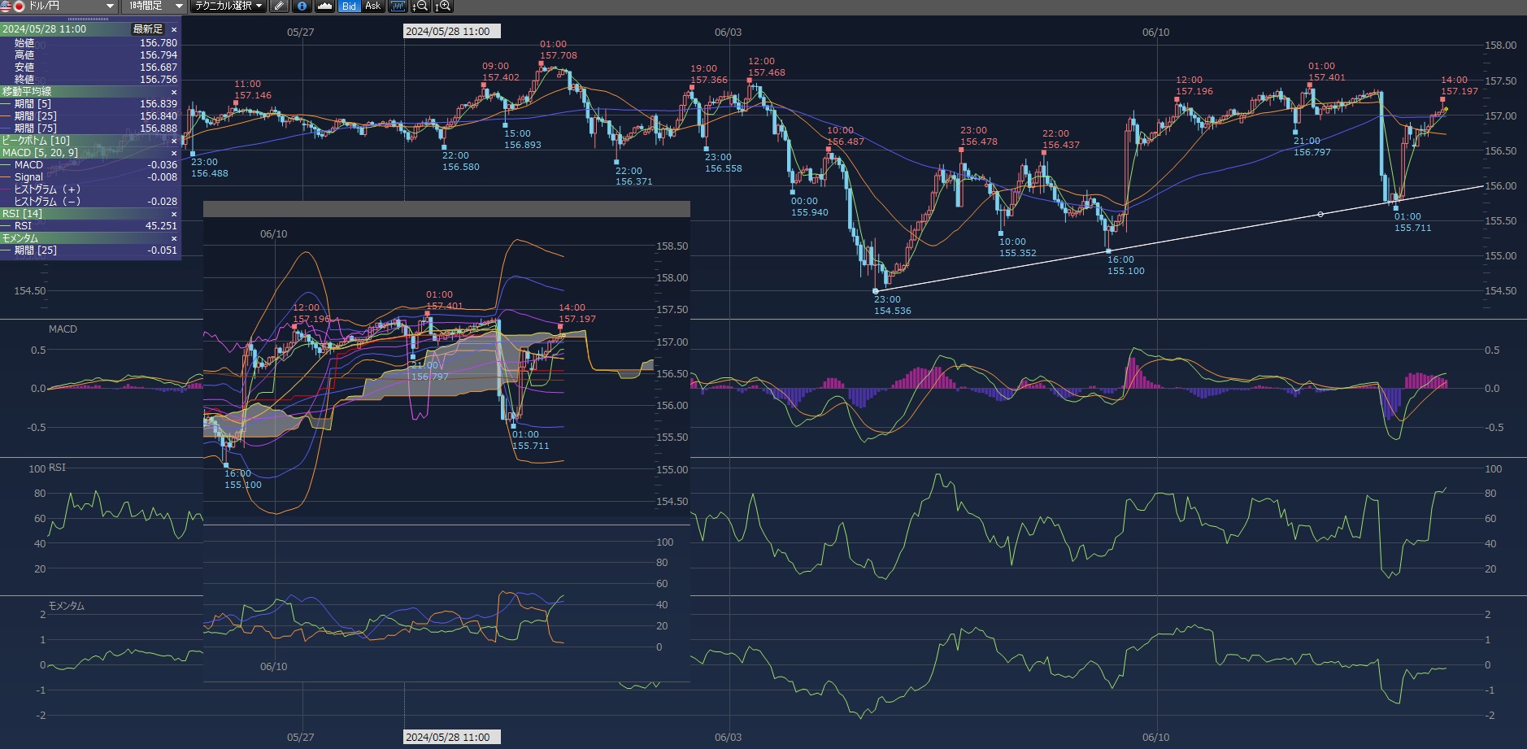
Task: Click the blue info icon
Action: coord(302,7)
